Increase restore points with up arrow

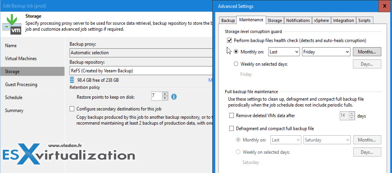click(165, 94)
